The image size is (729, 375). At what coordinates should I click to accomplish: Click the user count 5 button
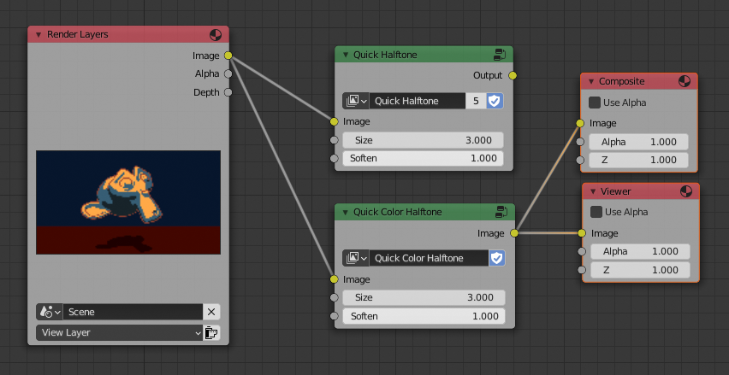pos(476,101)
